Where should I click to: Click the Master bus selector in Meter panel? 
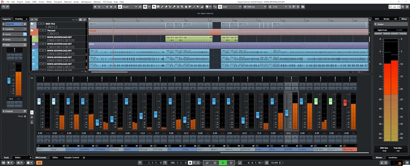click(391, 24)
